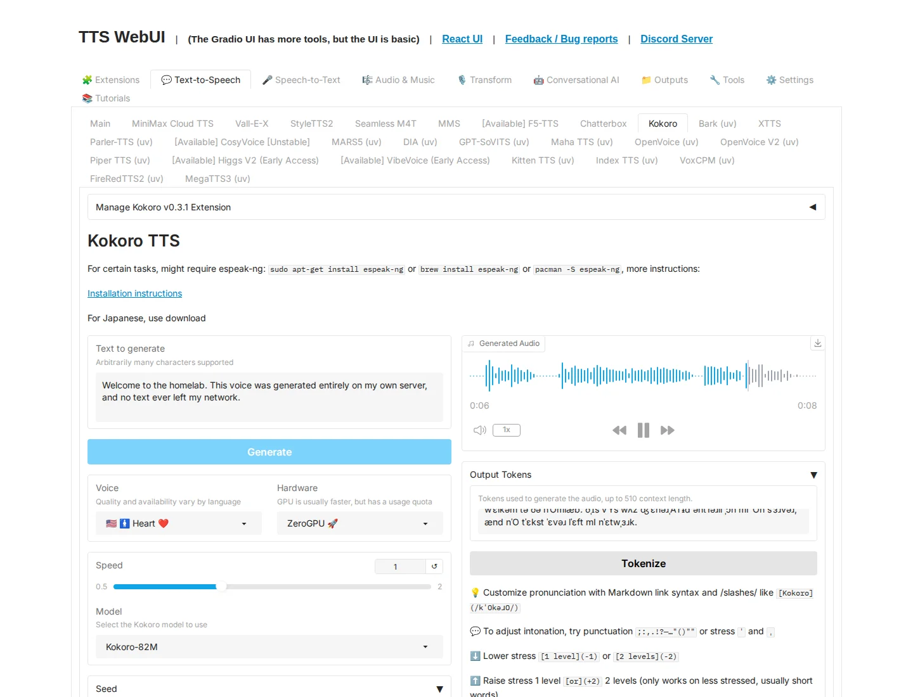Expand the Seed section
Image resolution: width=913 pixels, height=697 pixels.
pos(269,689)
